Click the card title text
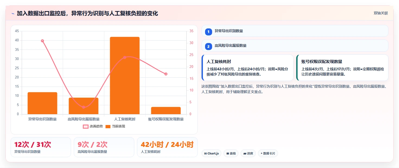This screenshot has height=168, width=399. [x=87, y=13]
